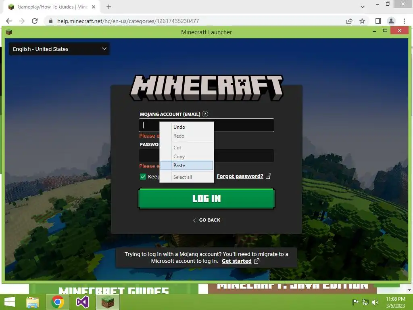This screenshot has height=310, width=413.
Task: Click the green LOG IN button
Action: [206, 199]
